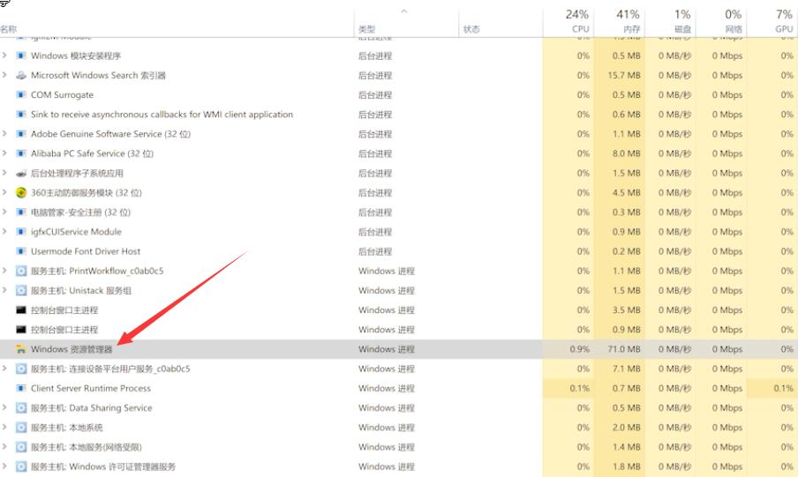Click the 服务主机: 本地系统 gear icon

(21, 428)
